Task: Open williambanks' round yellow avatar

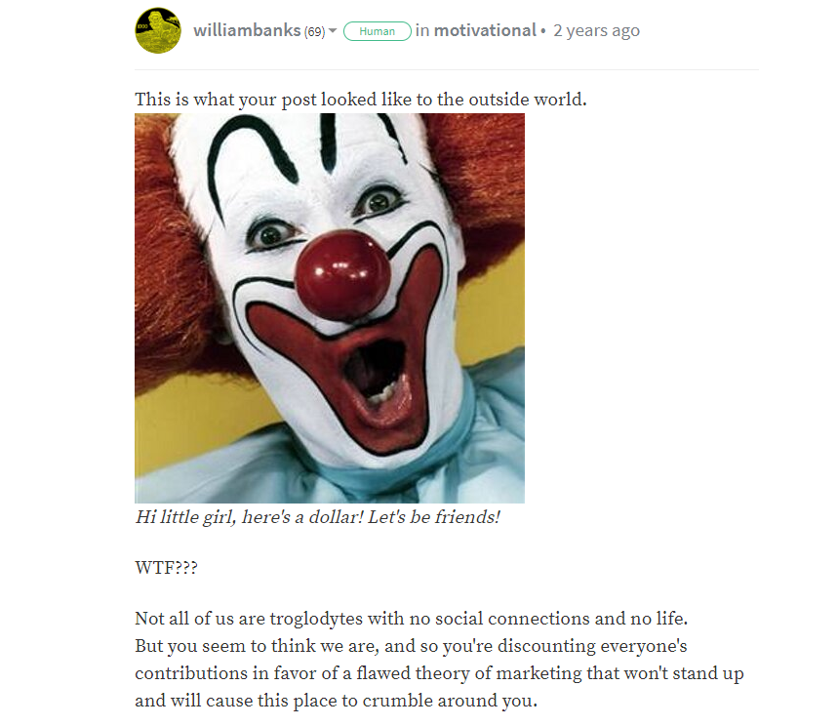Action: (158, 30)
